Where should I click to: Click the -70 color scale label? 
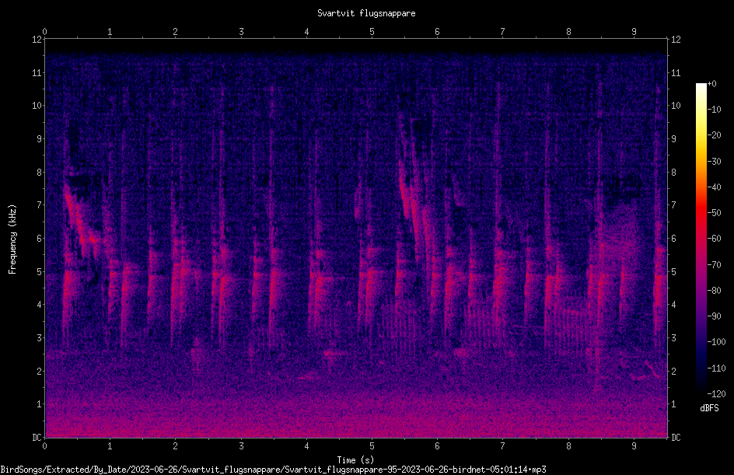click(714, 265)
